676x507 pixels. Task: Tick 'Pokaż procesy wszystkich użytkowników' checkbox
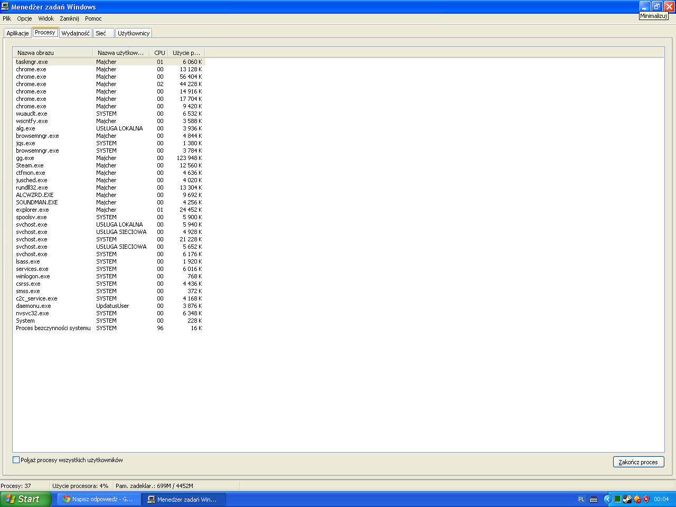click(16, 460)
